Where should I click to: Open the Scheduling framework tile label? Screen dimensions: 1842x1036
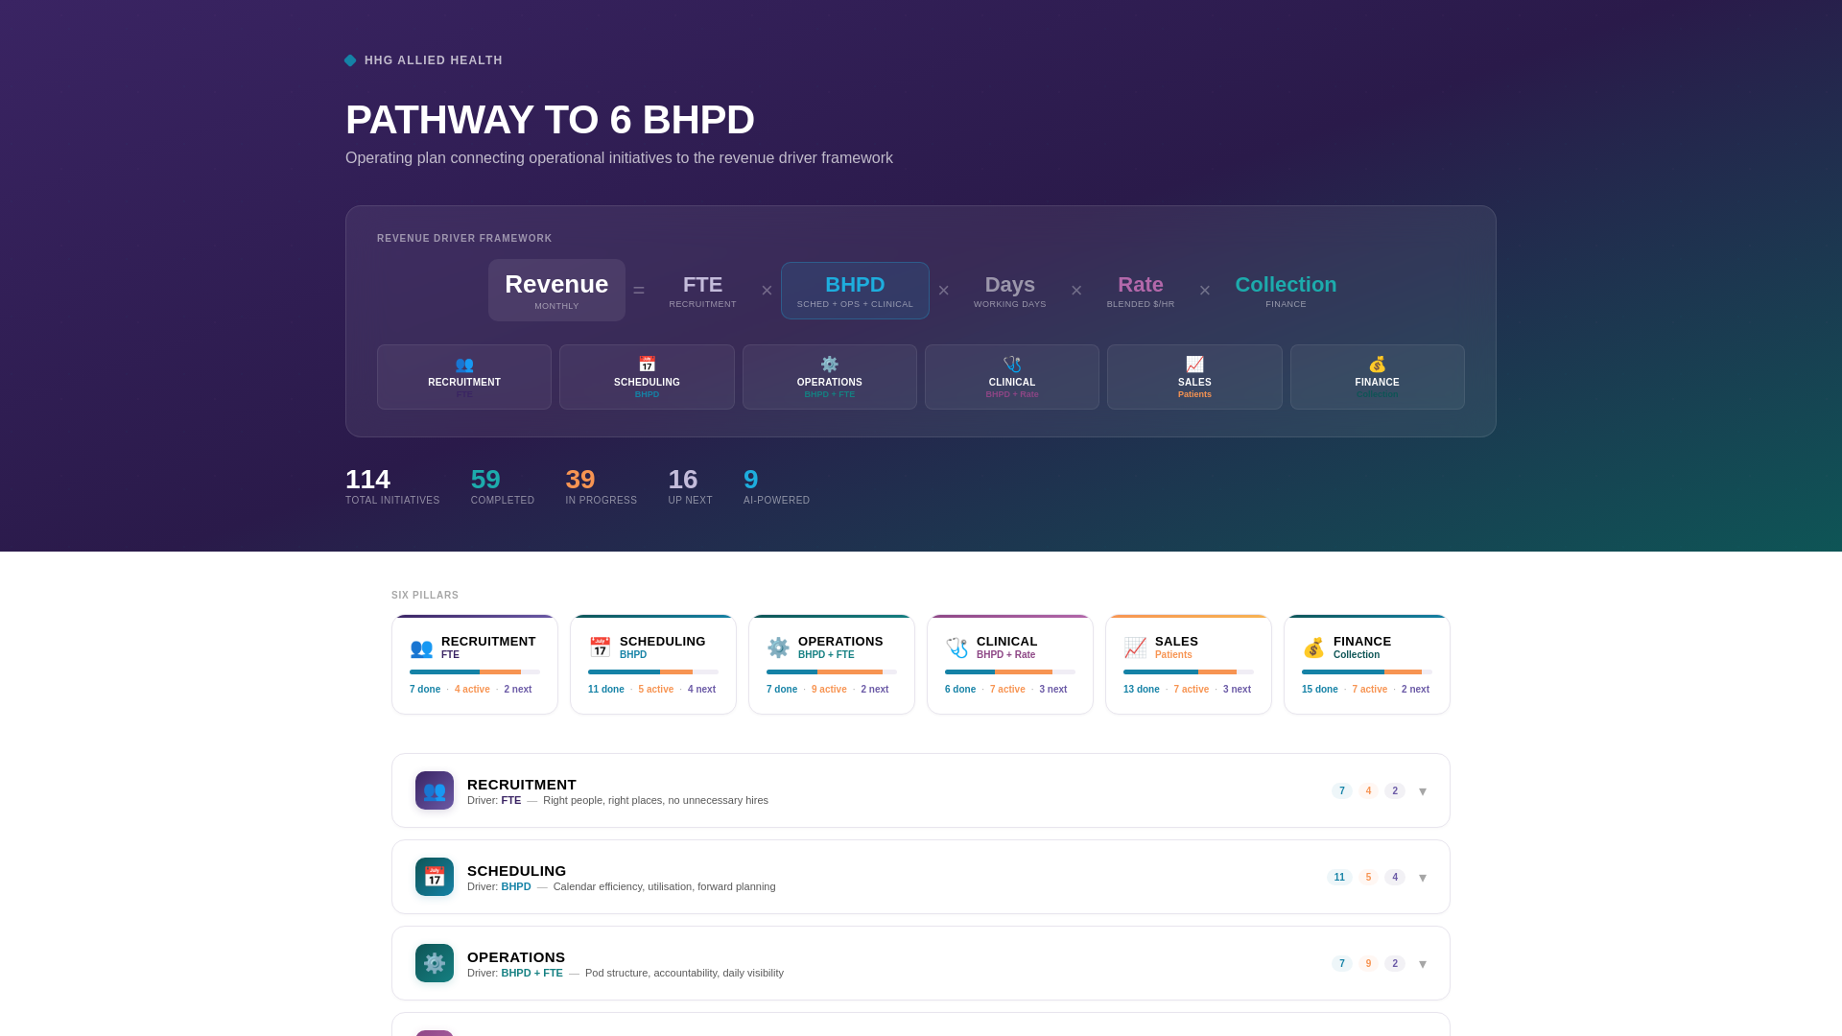647,383
